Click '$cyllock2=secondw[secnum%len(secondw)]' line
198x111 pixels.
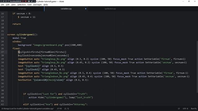click(43, 55)
